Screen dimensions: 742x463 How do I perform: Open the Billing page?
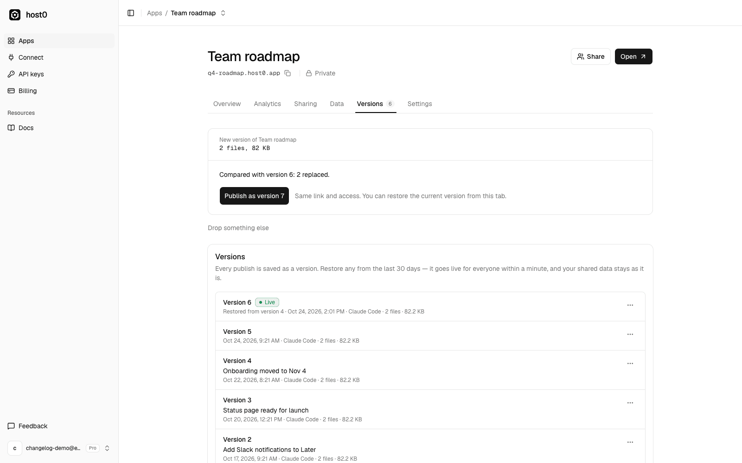tap(59, 91)
